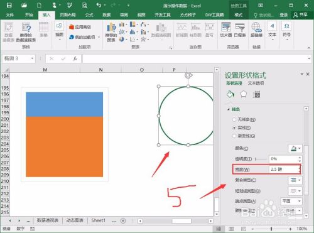Open the Sheet1 sheet tab
The image size is (314, 233).
coord(98,220)
